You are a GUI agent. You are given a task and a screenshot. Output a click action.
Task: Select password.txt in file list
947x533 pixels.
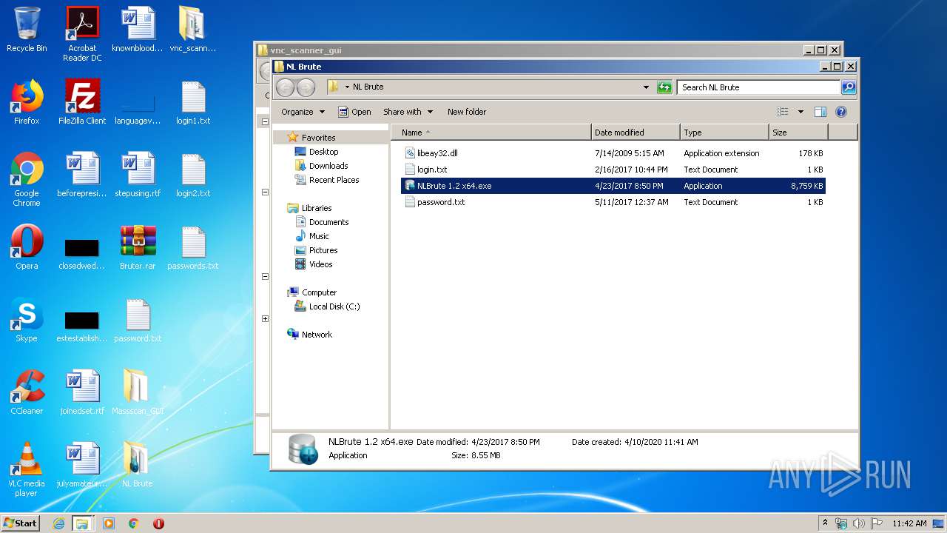click(x=613, y=202)
